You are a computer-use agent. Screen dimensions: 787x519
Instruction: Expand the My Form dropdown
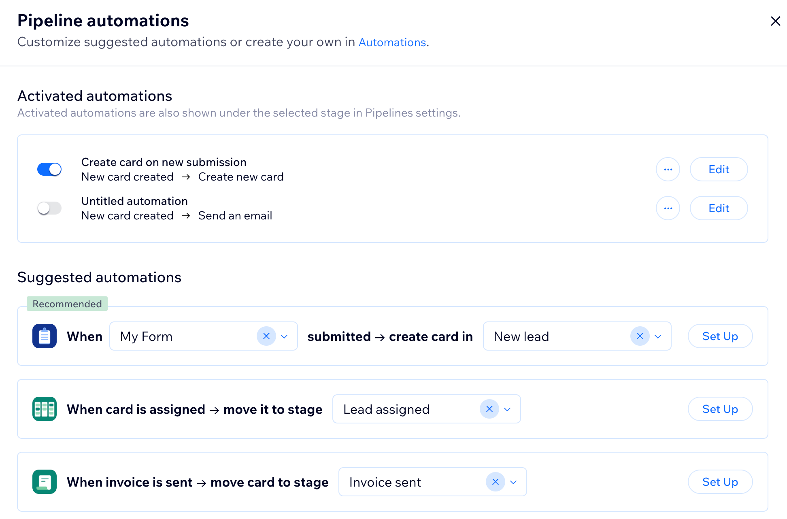284,336
